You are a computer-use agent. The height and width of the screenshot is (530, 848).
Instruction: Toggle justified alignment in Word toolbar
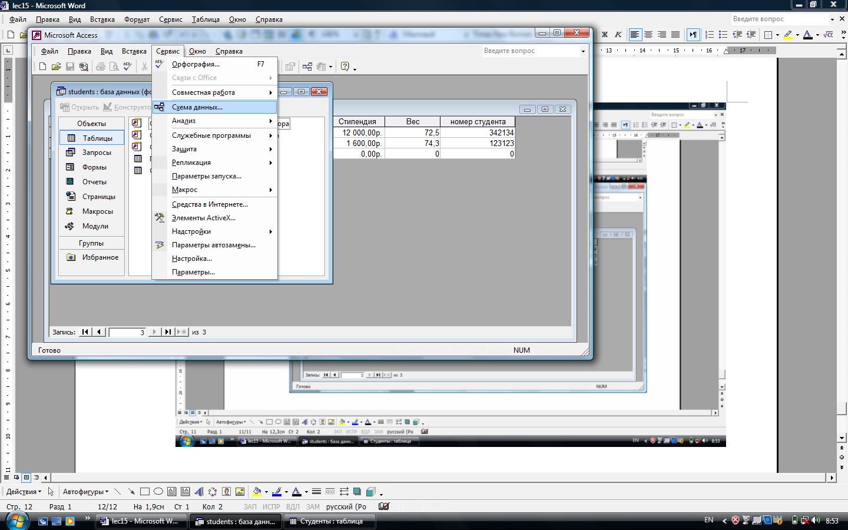675,35
